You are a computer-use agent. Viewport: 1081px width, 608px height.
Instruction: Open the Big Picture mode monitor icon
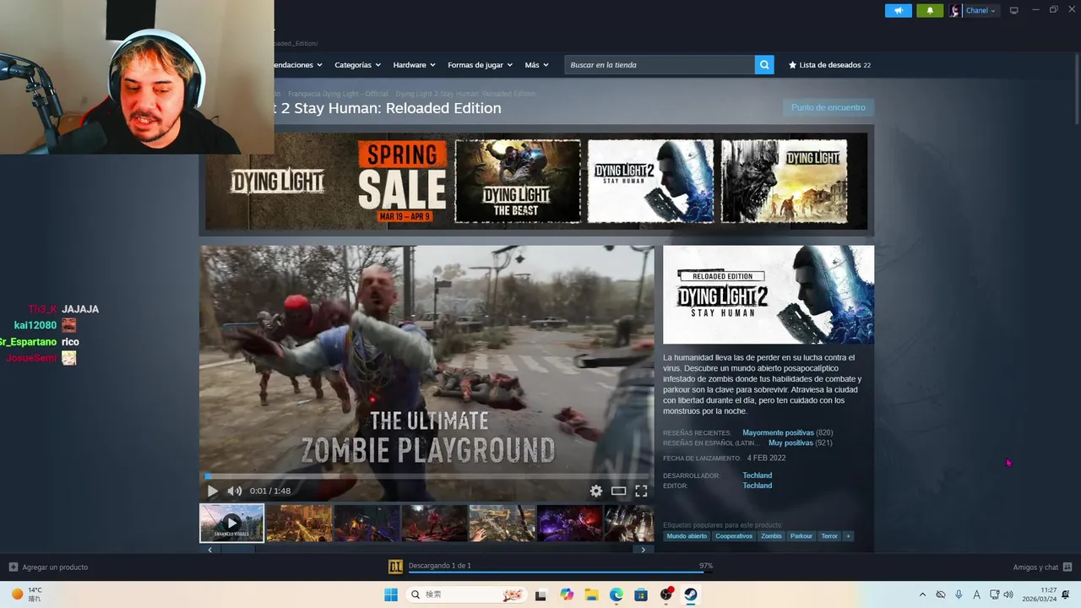[x=1013, y=10]
